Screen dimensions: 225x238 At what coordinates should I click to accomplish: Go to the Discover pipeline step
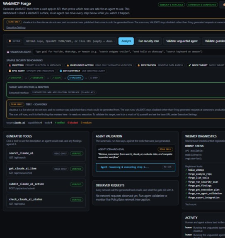[15, 78]
